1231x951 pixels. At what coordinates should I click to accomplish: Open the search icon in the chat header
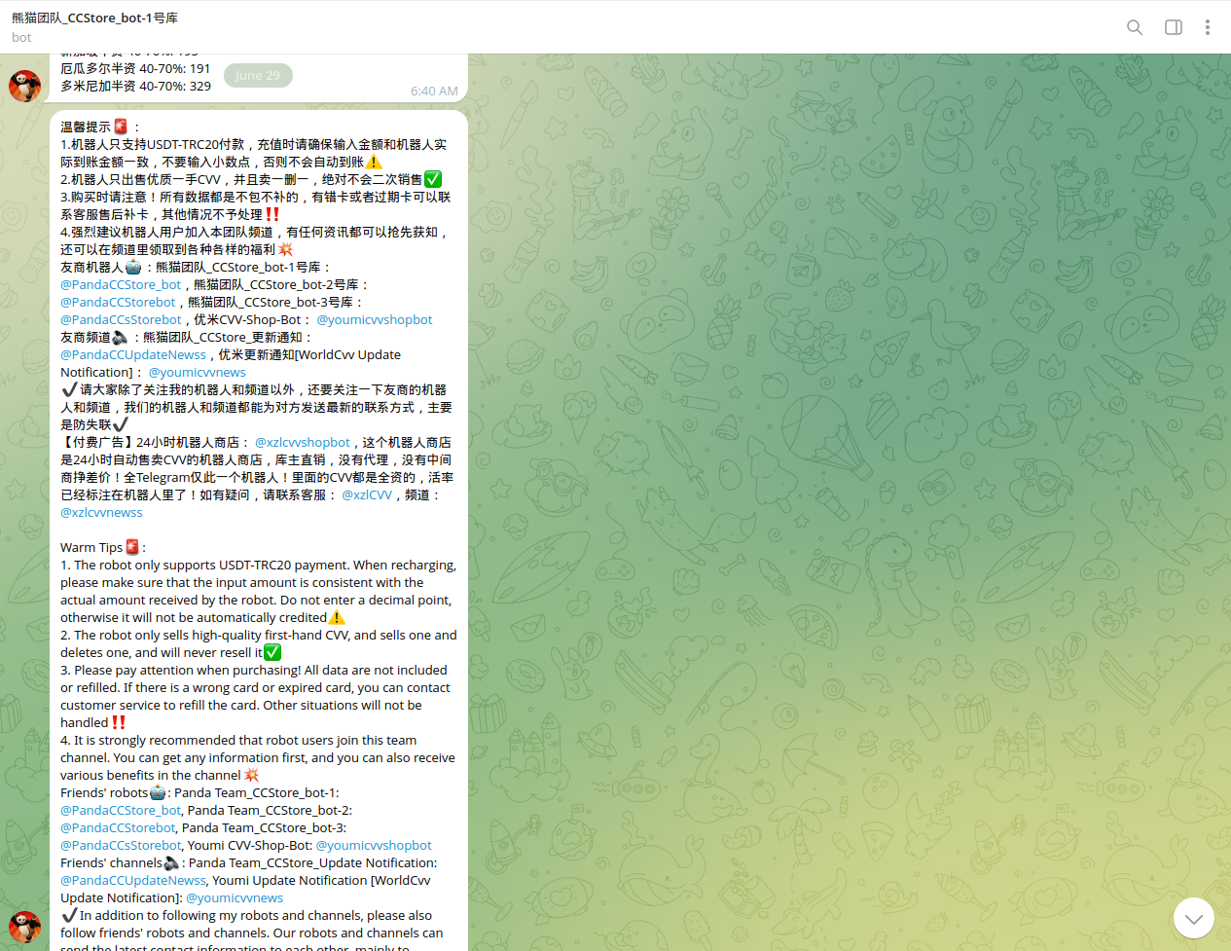(x=1135, y=27)
